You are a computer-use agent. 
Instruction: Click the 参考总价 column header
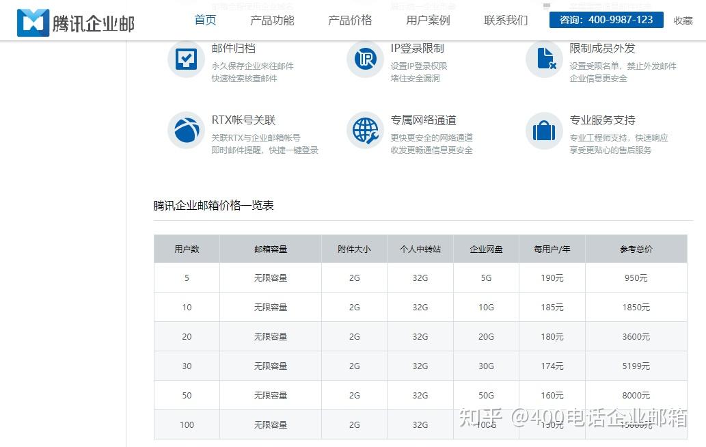coord(636,249)
